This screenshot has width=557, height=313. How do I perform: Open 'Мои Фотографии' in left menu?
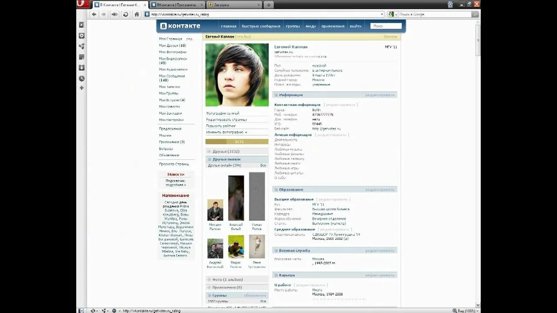tap(173, 52)
